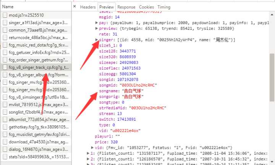Image resolution: width=275 pixels, height=165 pixels.
Task: Click file icon of fcg_order_singer_getnum request
Action: [5, 60]
